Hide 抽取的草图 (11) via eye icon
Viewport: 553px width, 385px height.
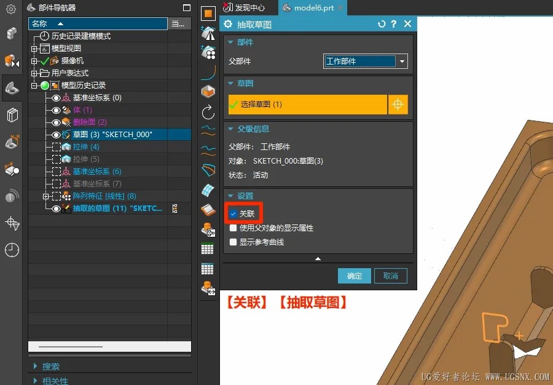pos(56,208)
